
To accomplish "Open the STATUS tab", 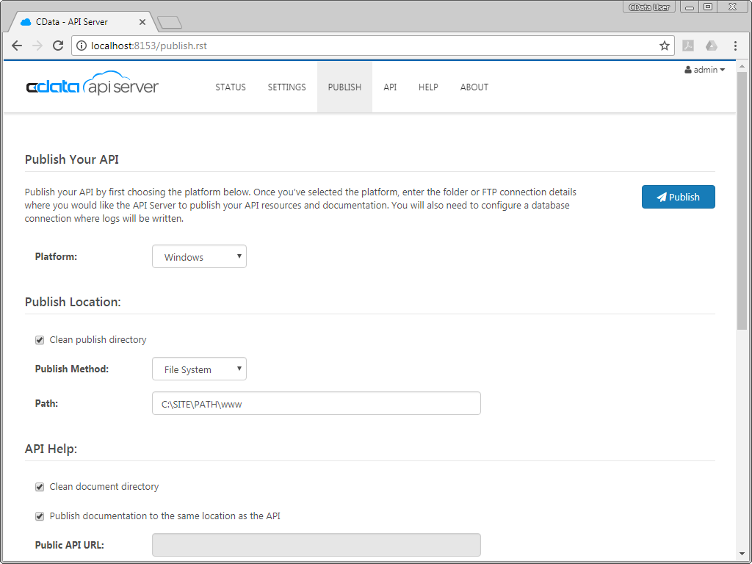I will point(230,87).
